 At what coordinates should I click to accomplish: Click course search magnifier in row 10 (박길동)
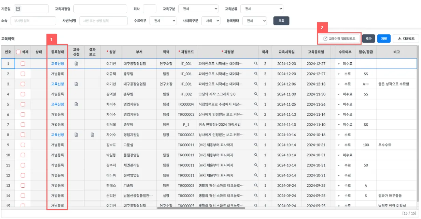pyautogui.click(x=256, y=155)
